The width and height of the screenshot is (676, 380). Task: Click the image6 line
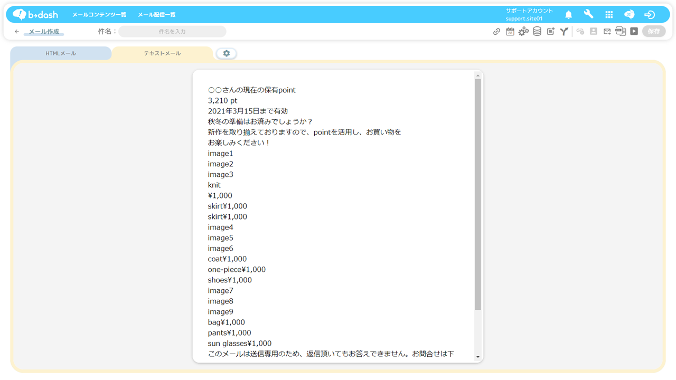(x=220, y=249)
